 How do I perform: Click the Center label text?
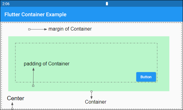click(16, 98)
